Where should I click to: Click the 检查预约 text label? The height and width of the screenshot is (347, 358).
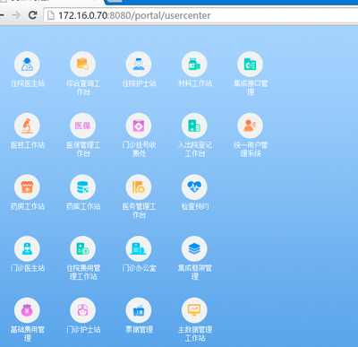pos(195,206)
